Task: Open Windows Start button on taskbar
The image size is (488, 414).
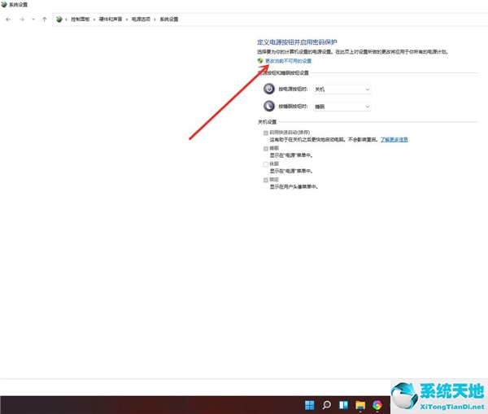Action: tap(310, 405)
